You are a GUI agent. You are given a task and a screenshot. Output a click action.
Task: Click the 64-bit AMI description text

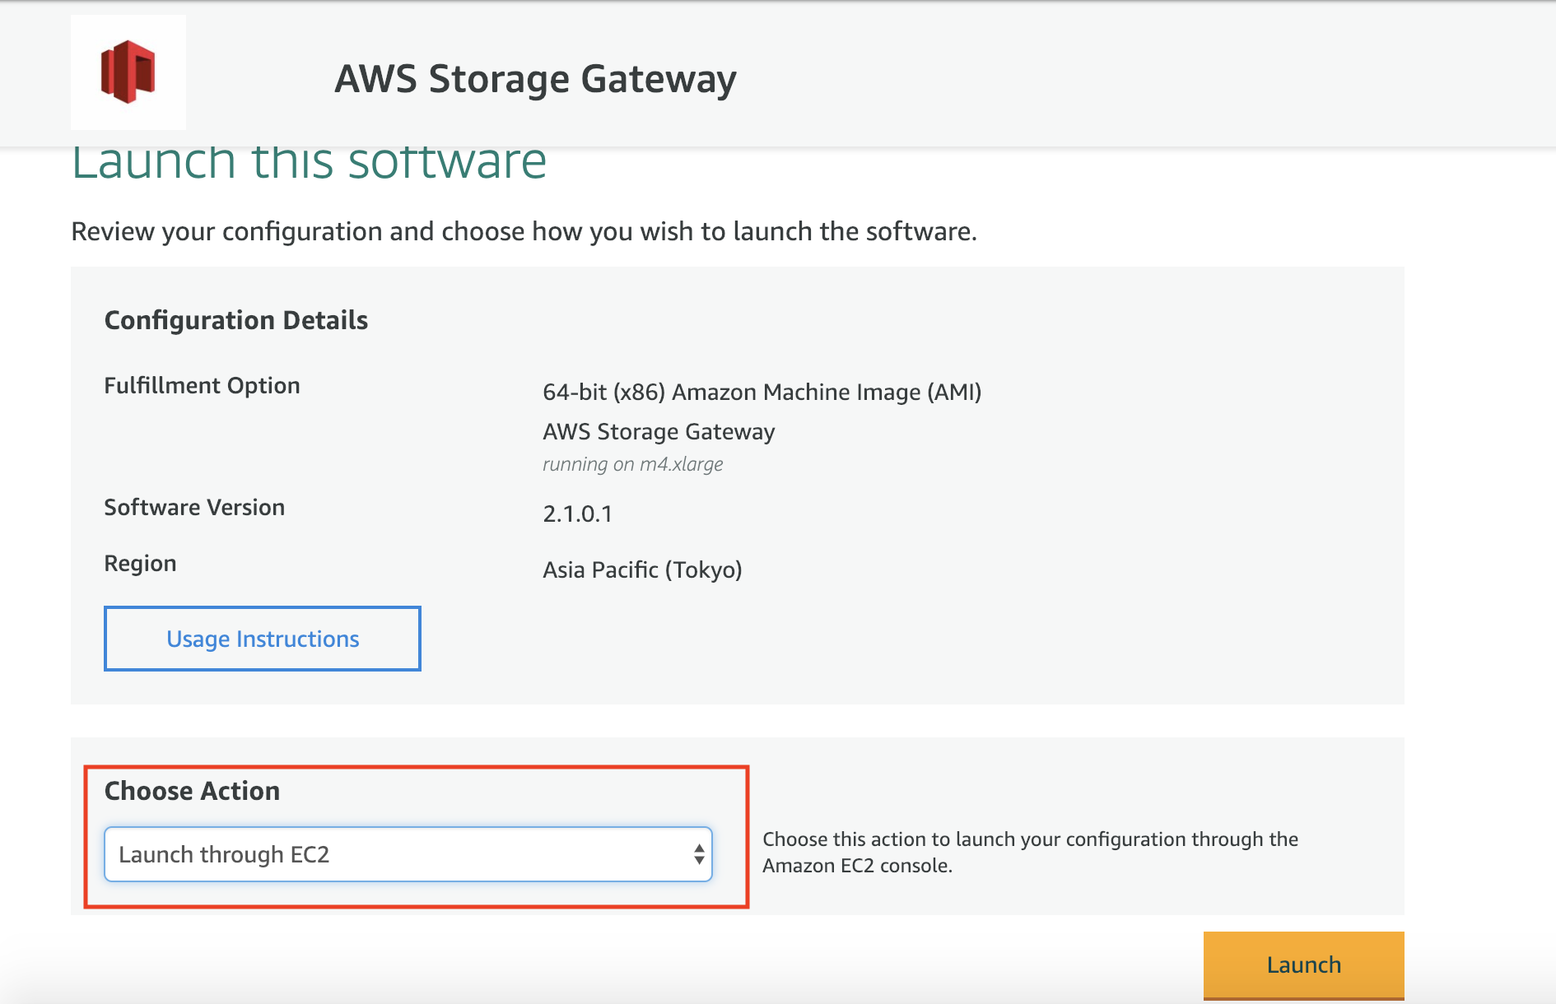pyautogui.click(x=762, y=392)
